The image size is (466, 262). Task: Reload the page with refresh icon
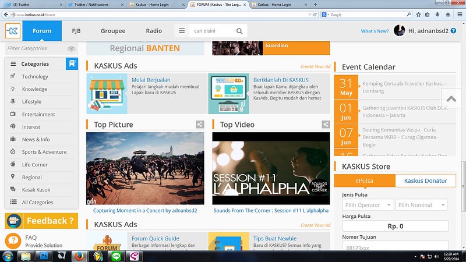pos(315,15)
